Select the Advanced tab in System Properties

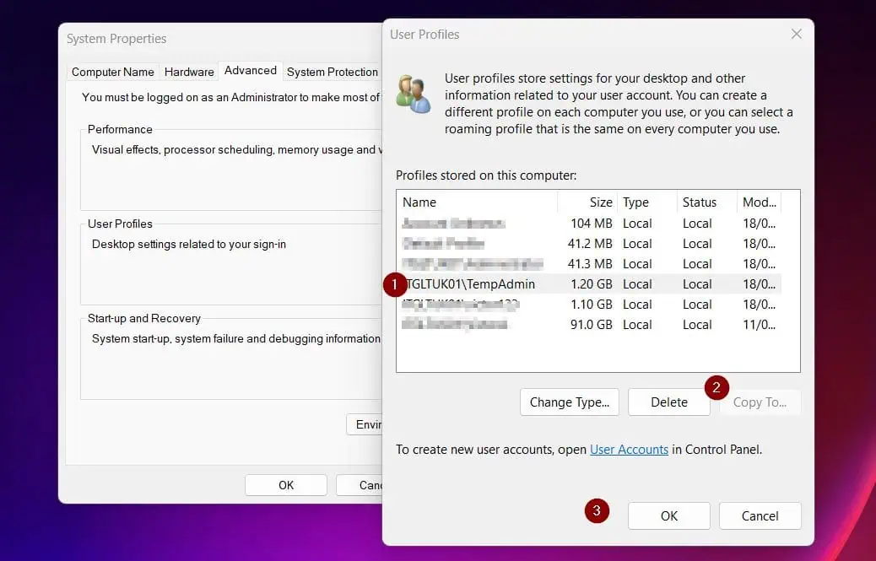tap(251, 70)
